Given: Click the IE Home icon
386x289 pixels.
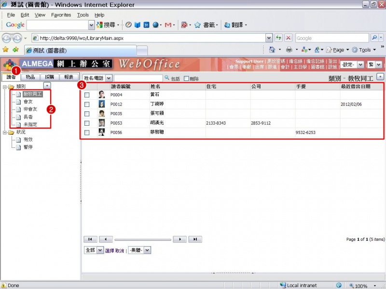Looking at the screenshot, I should point(272,50).
